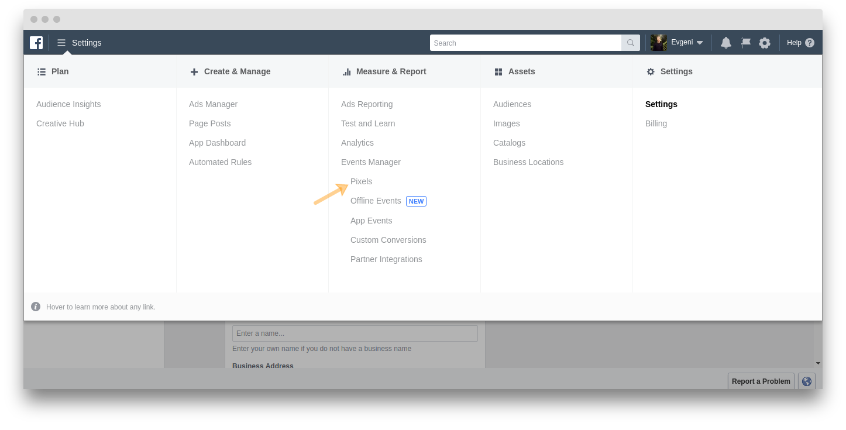Click the flag pages icon

[746, 43]
